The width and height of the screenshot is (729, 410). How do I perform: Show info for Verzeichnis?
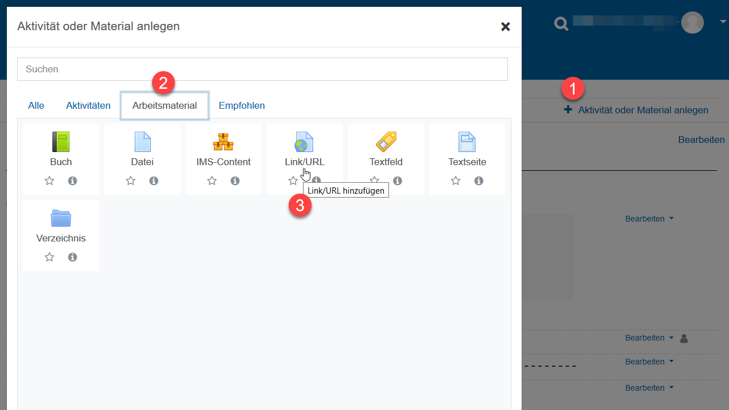click(x=72, y=257)
